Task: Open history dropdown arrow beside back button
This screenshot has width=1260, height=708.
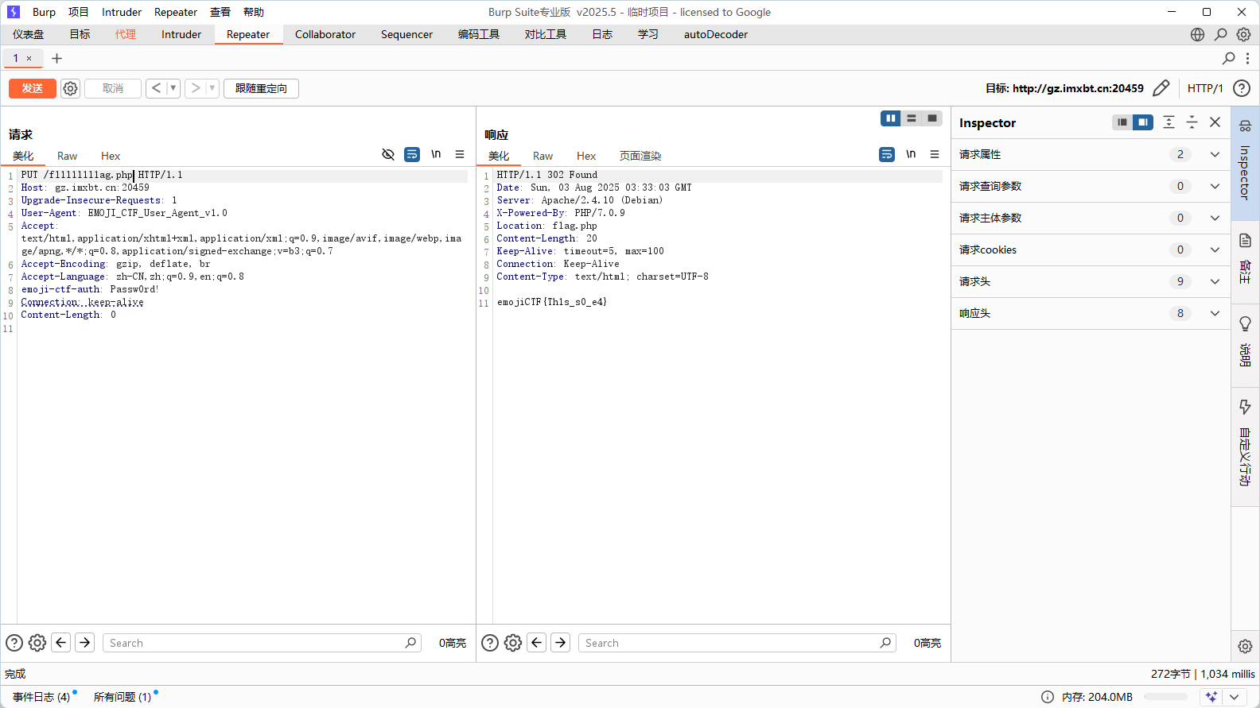Action: coord(173,88)
